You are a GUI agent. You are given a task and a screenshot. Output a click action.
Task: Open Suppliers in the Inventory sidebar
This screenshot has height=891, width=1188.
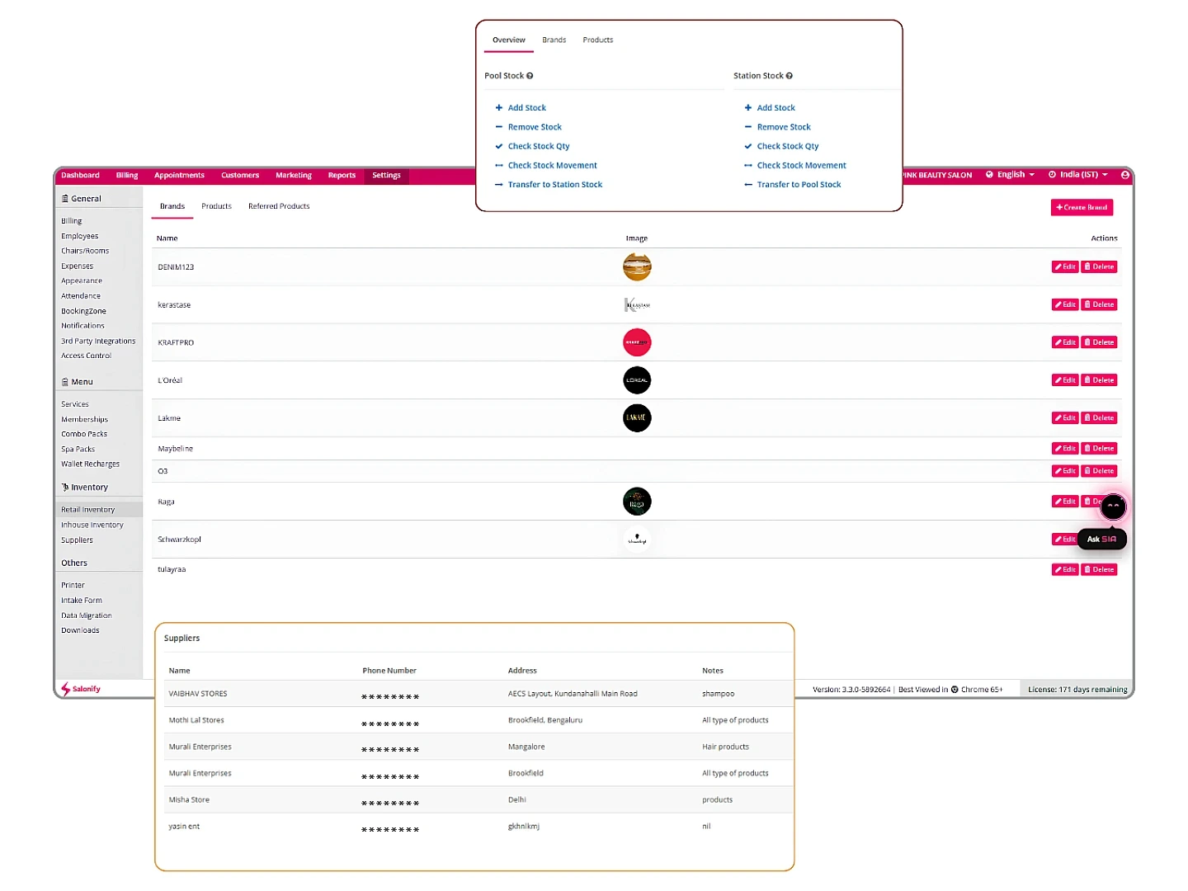[x=77, y=540]
